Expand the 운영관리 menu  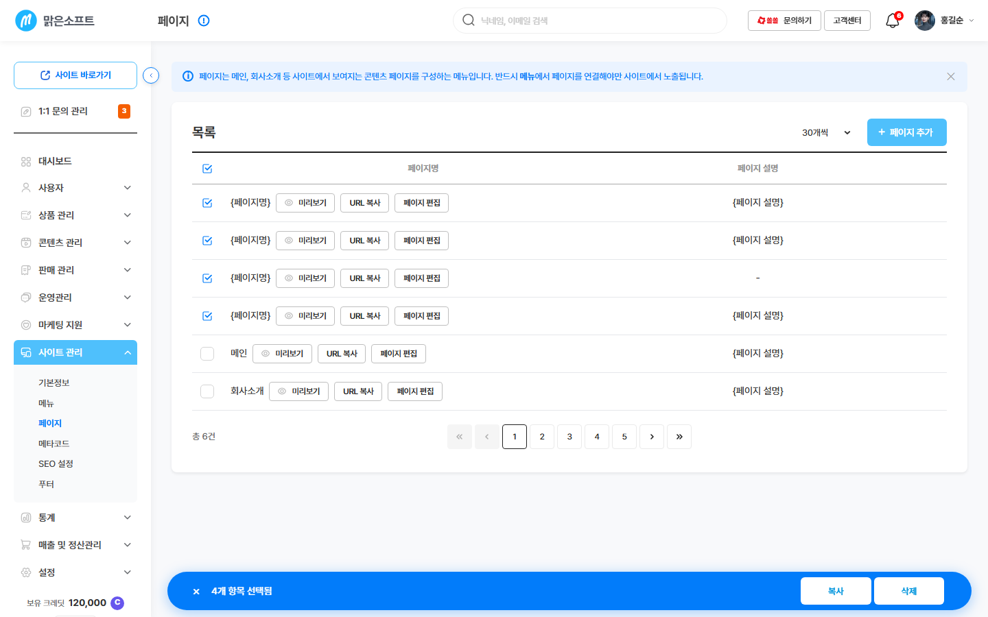(x=128, y=297)
